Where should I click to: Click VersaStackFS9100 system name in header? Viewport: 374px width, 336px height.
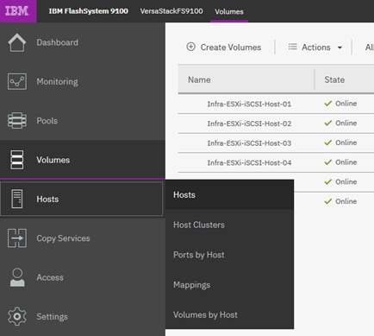coord(171,11)
